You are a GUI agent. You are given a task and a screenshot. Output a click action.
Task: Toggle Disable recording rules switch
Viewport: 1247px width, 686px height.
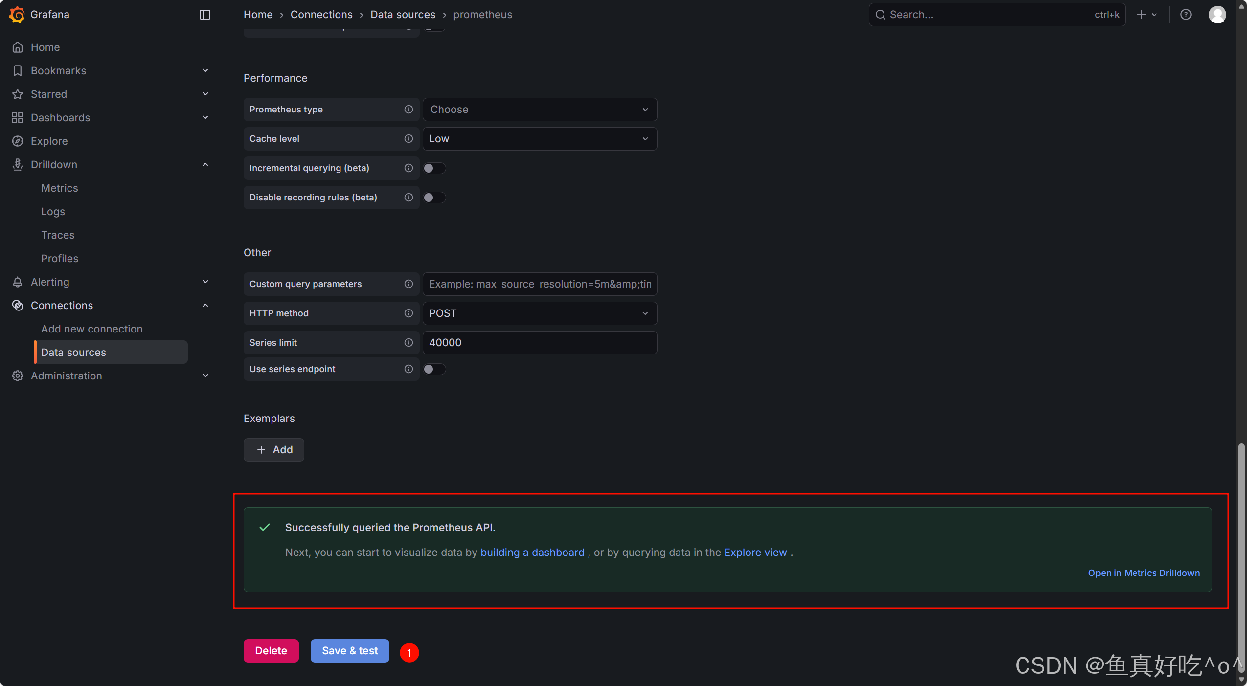point(434,198)
